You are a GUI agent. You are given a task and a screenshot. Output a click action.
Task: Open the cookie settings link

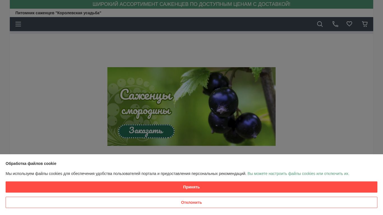pyautogui.click(x=298, y=174)
